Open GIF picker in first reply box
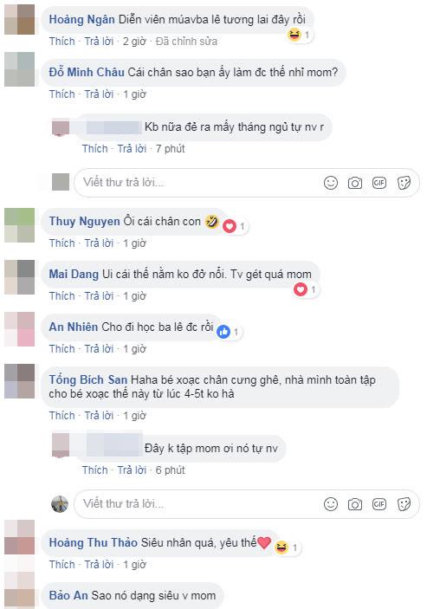The height and width of the screenshot is (609, 427). 379,183
